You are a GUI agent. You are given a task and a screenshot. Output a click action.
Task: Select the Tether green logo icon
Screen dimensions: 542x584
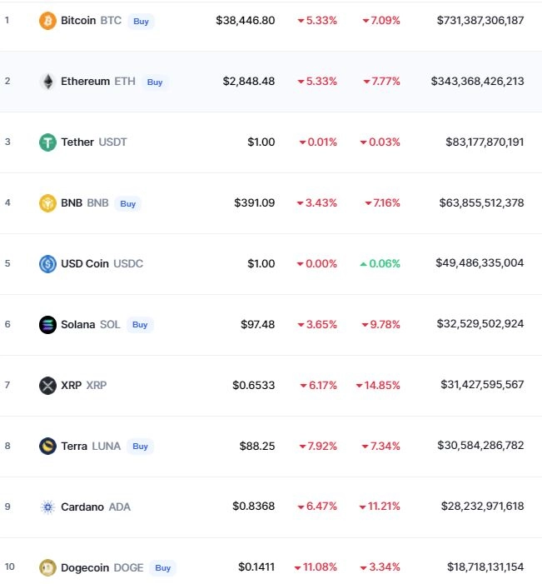click(x=48, y=142)
